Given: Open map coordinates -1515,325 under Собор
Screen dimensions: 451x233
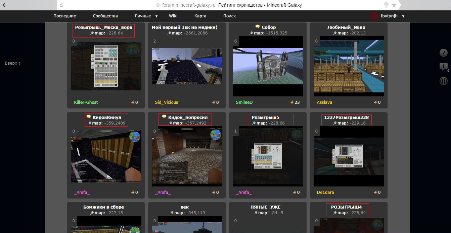Looking at the screenshot, I should click(x=276, y=33).
